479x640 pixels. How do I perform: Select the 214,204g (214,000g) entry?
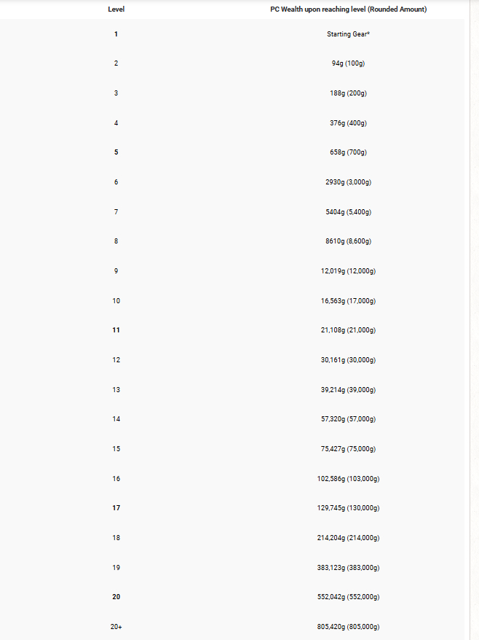(x=348, y=538)
